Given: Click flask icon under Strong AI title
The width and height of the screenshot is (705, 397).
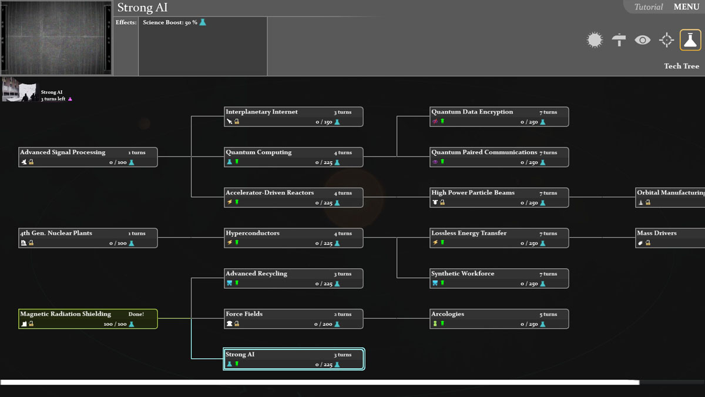Looking at the screenshot, I should coord(230,364).
